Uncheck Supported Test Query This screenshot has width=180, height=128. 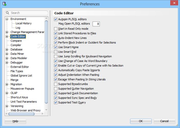coord(56,102)
